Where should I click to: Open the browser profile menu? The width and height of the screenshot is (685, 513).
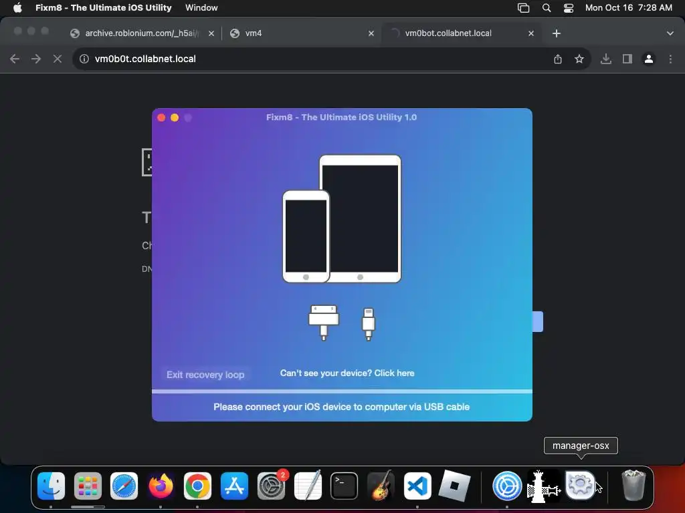tap(649, 59)
